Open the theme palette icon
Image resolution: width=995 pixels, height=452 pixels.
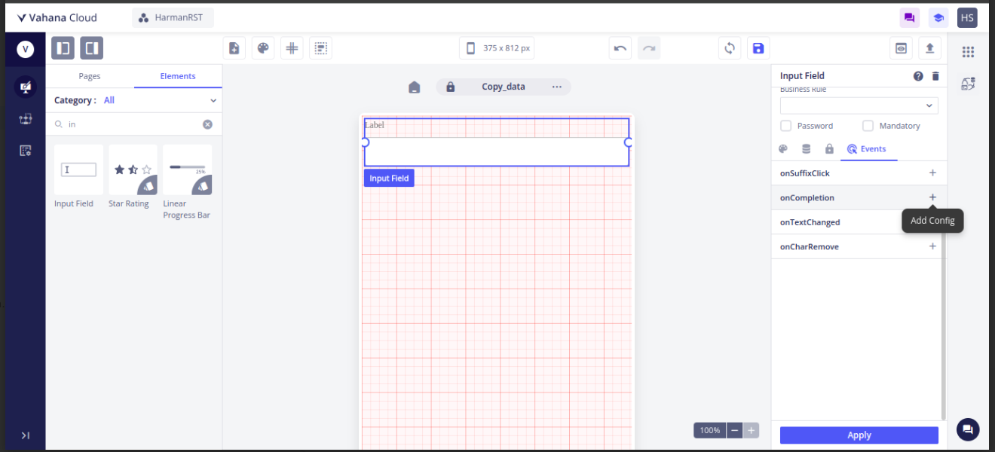[x=263, y=48]
